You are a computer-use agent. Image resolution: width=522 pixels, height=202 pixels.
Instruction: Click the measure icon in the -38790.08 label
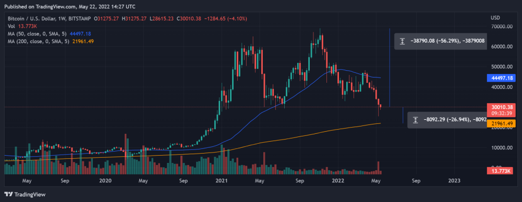coord(403,41)
